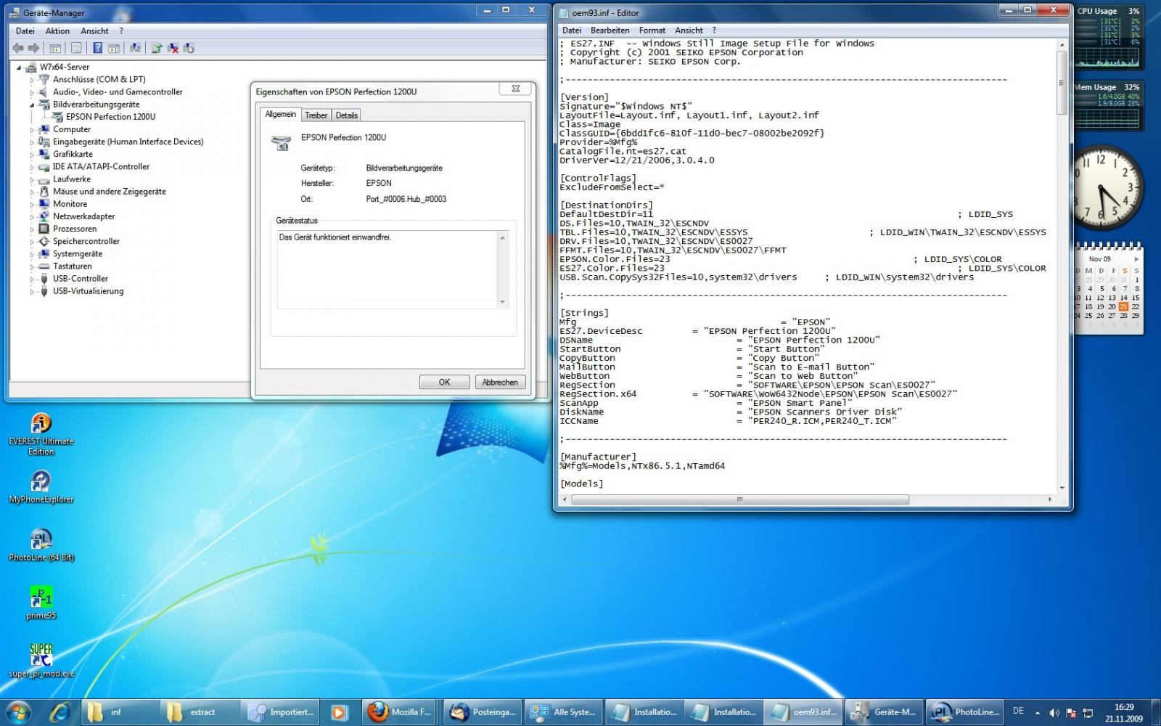Open Aktion menu in Geräte-Manager
Viewport: 1161px width, 726px height.
pyautogui.click(x=57, y=30)
